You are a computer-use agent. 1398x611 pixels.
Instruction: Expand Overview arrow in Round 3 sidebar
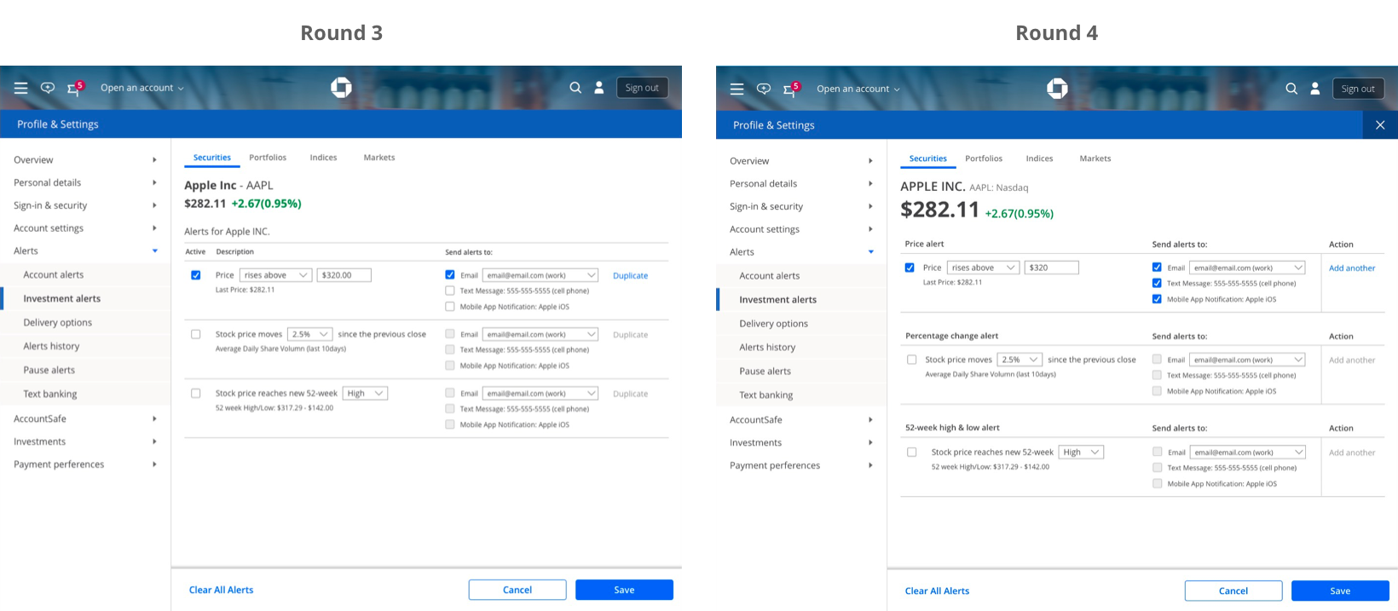[154, 159]
